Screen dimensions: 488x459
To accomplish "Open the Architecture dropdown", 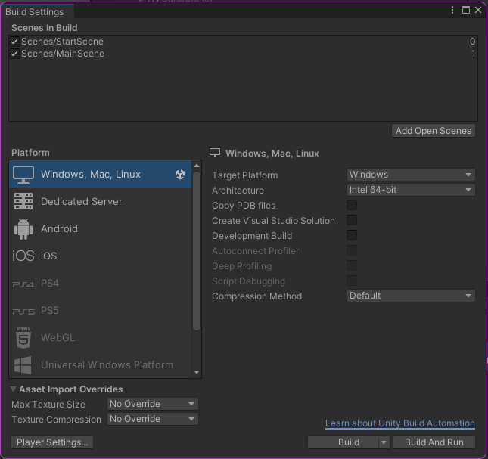I will 411,190.
